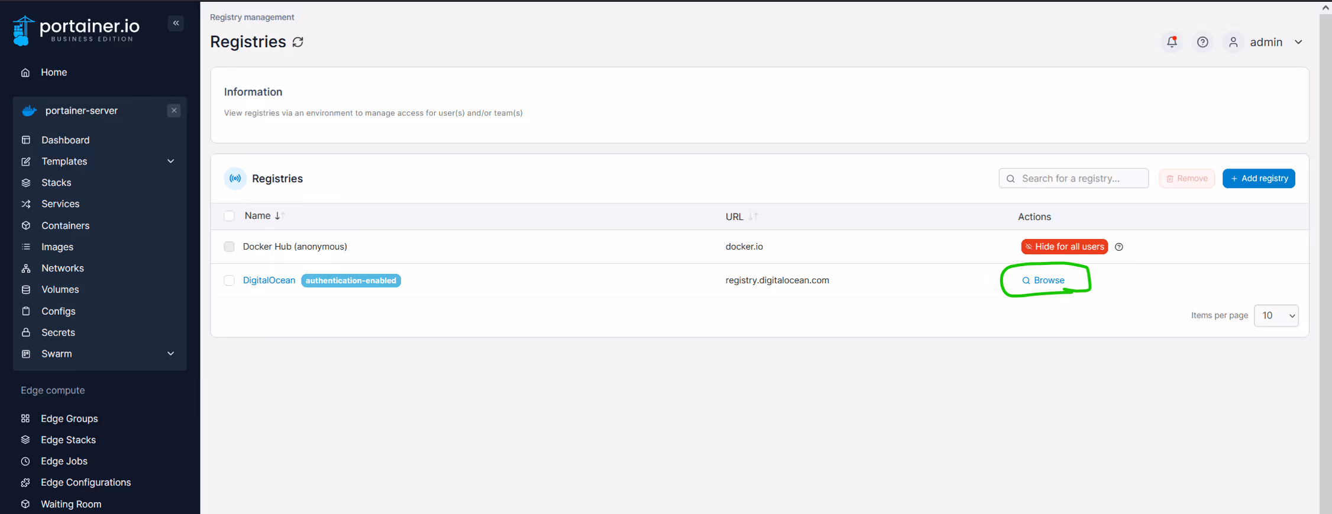This screenshot has width=1332, height=514.
Task: Refresh the Registries page icon
Action: 298,42
